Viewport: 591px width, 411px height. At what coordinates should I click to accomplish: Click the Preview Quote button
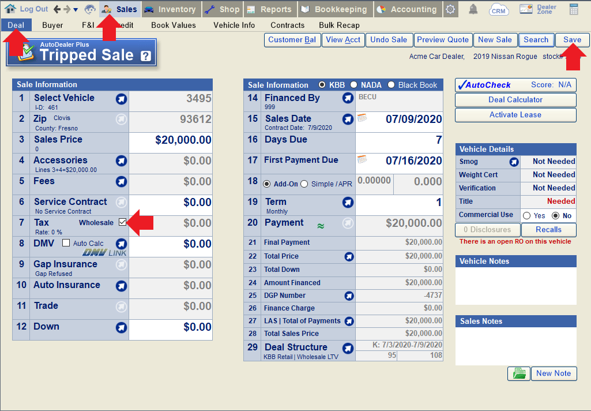coord(443,40)
